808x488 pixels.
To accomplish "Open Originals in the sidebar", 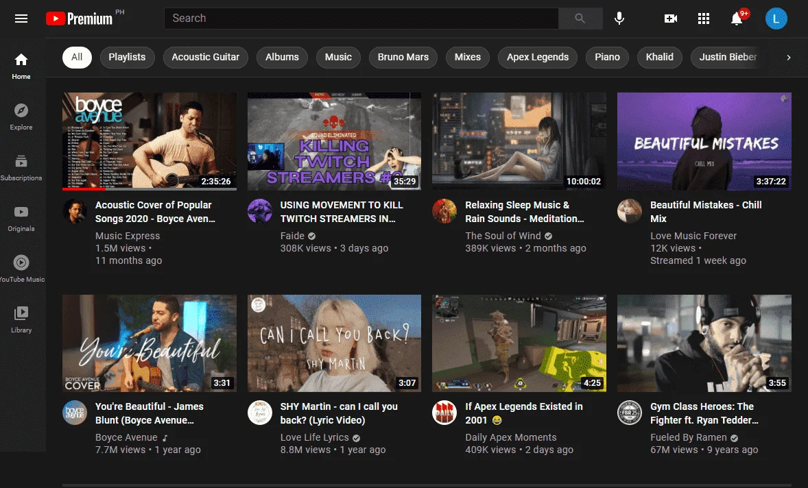I will coord(21,218).
